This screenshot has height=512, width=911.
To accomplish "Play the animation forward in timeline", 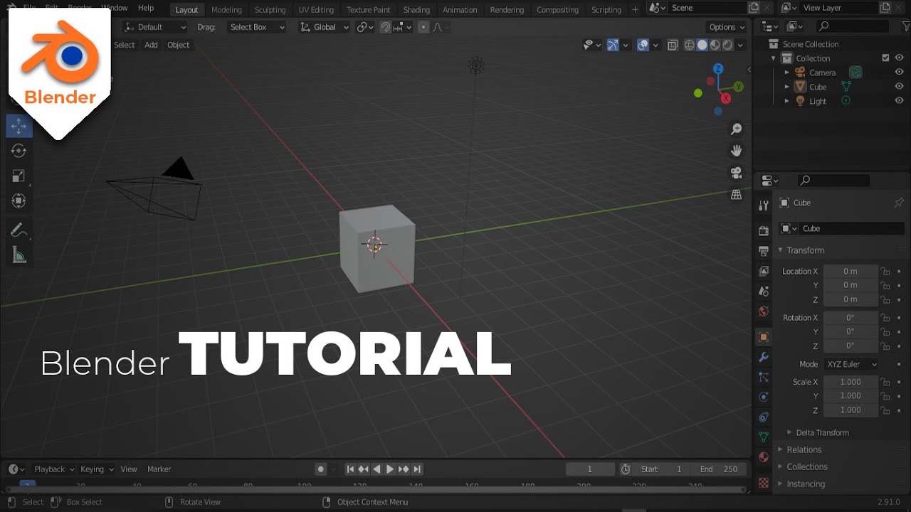I will 390,469.
